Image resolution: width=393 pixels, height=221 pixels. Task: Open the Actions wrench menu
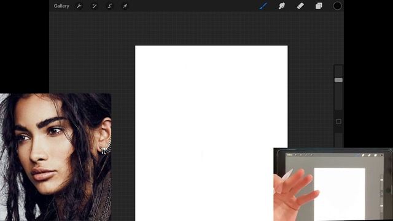(x=79, y=6)
